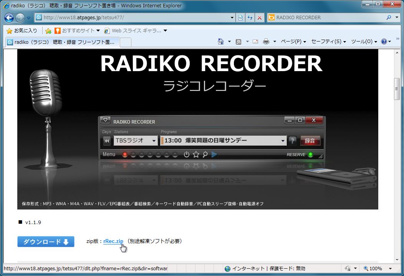Open the お気に入り favorites button
Viewport: 404px width, 276px height.
tap(22, 31)
